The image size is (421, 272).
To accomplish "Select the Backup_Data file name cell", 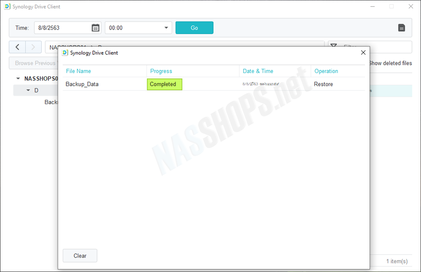I will (x=82, y=84).
